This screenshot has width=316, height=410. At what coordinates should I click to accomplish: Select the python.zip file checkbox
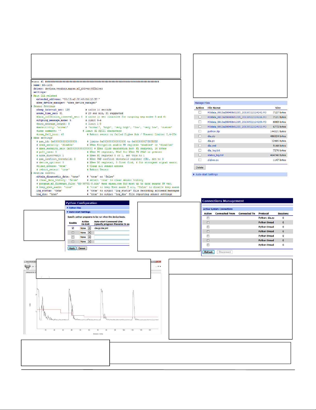tap(200, 131)
